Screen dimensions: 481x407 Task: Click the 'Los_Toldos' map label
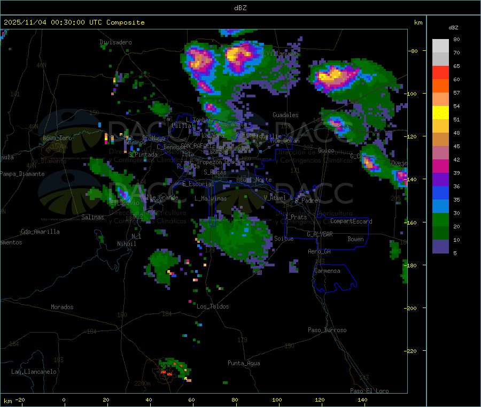click(x=213, y=306)
